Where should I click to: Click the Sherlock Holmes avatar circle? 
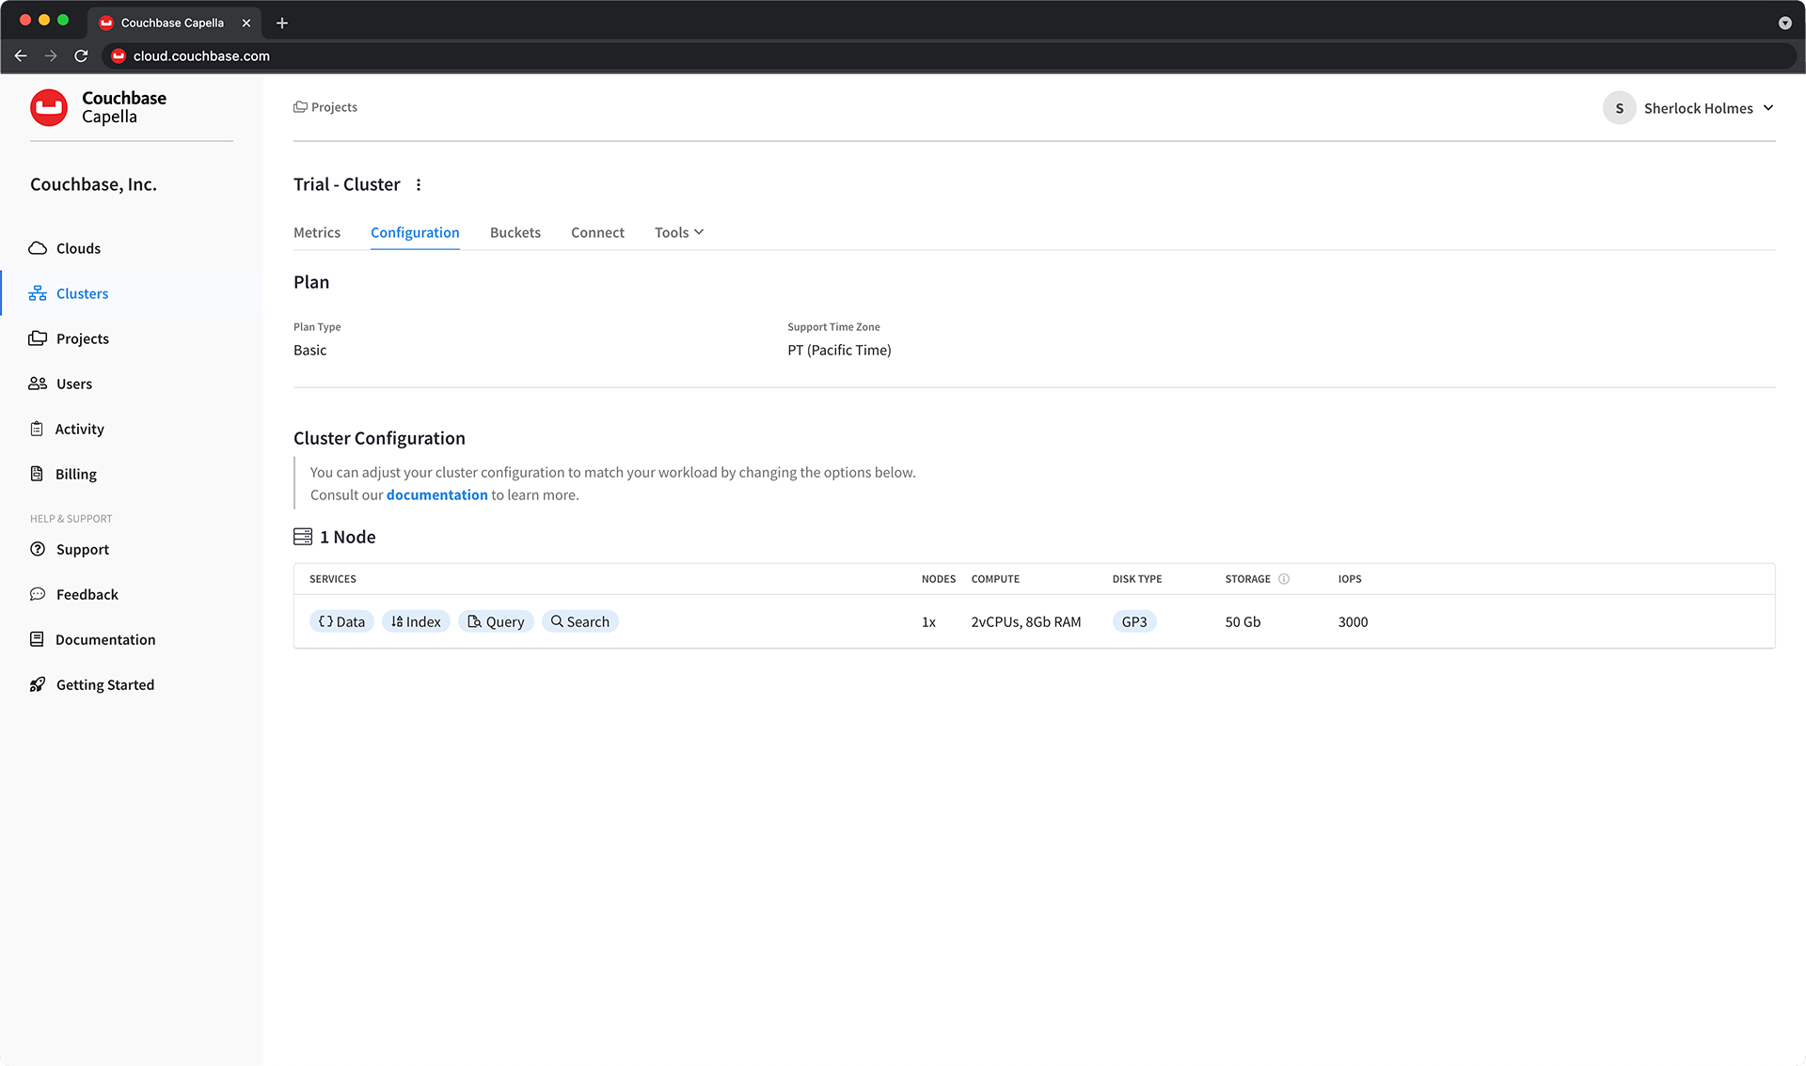click(1619, 108)
